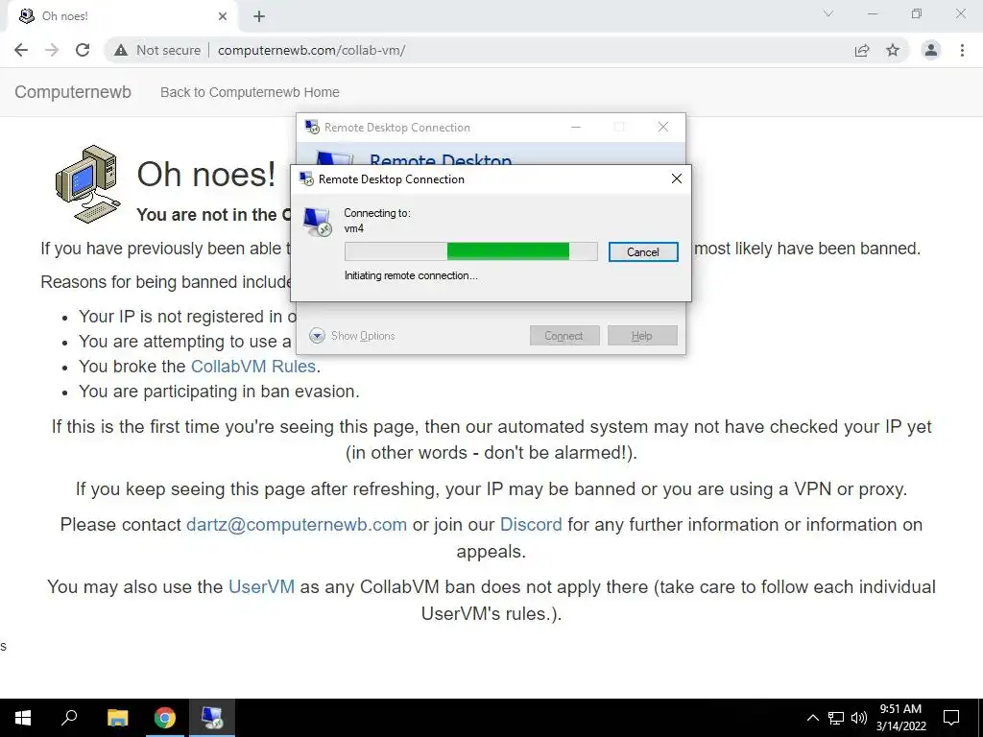Click Help in Remote Desktop Connection window

pyautogui.click(x=642, y=335)
